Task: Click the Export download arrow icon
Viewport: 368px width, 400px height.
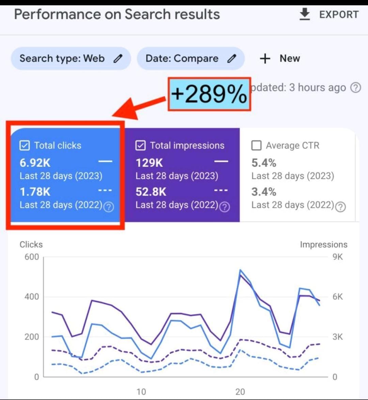Action: pos(305,14)
